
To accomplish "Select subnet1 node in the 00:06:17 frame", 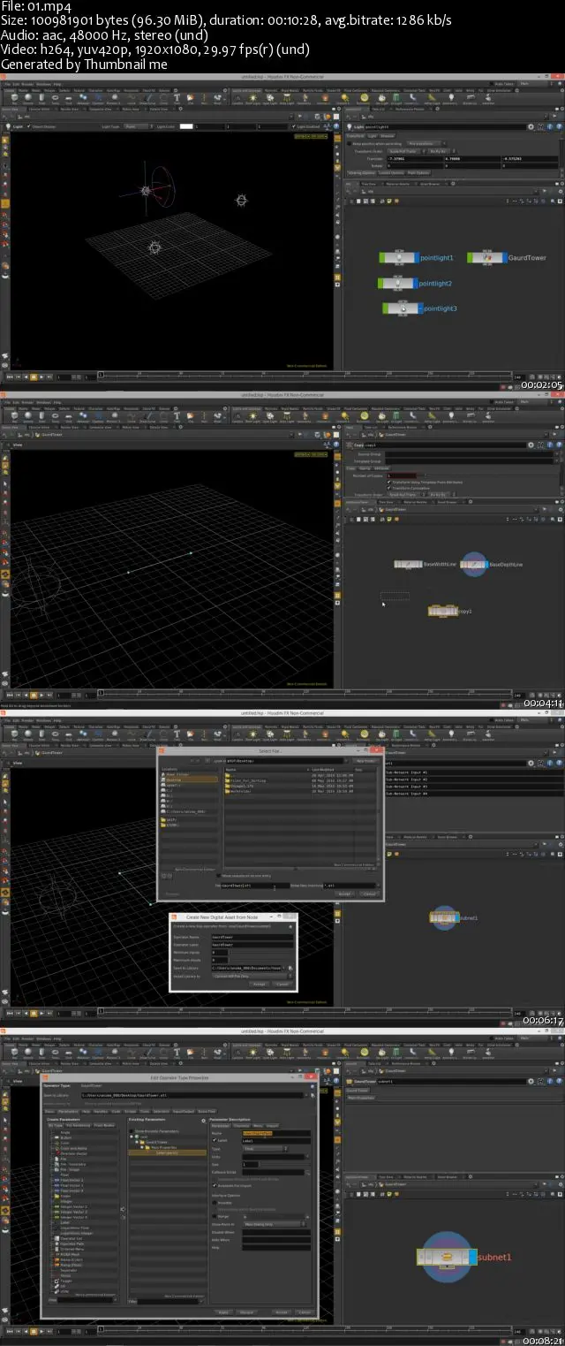I will tap(444, 918).
